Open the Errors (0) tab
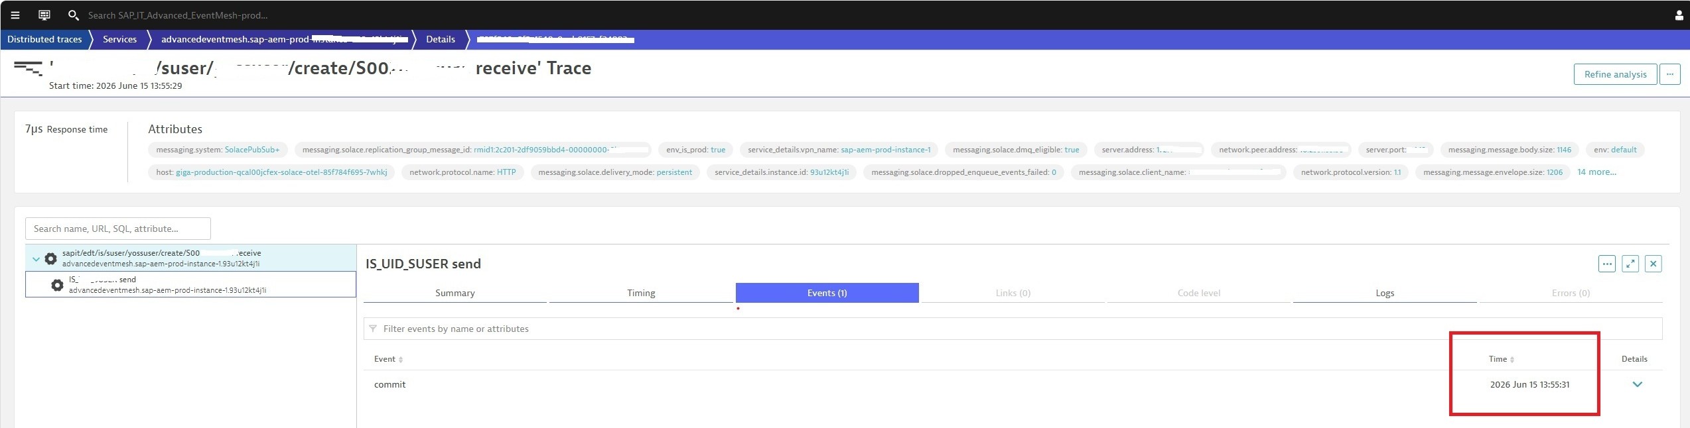The image size is (1690, 428). pyautogui.click(x=1571, y=293)
